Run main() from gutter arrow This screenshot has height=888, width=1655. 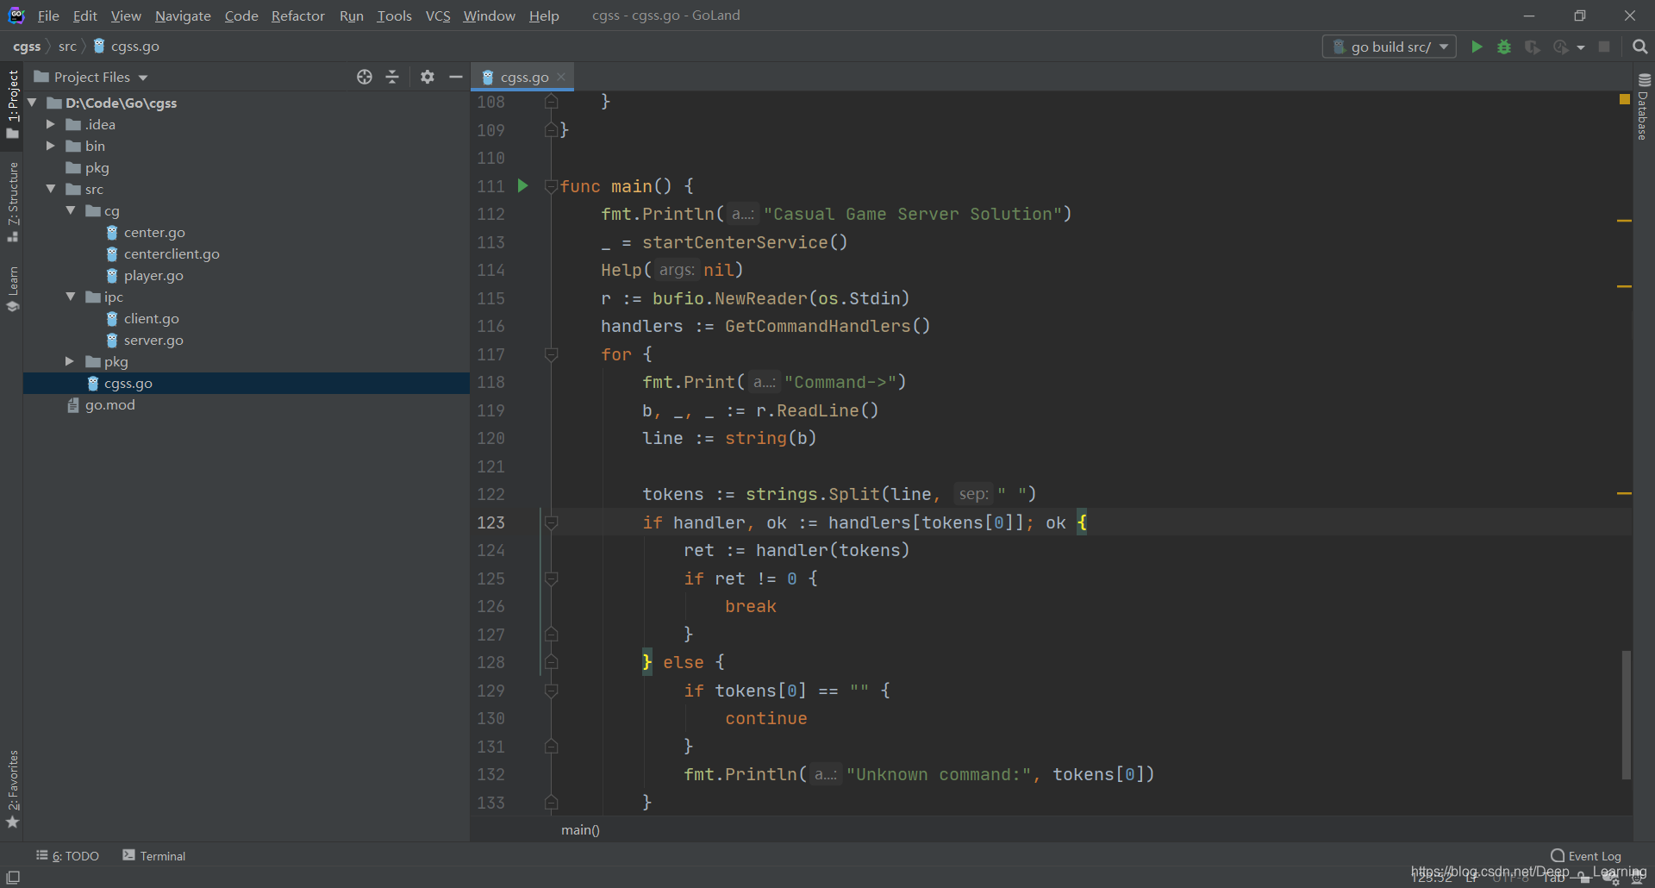[x=522, y=185]
